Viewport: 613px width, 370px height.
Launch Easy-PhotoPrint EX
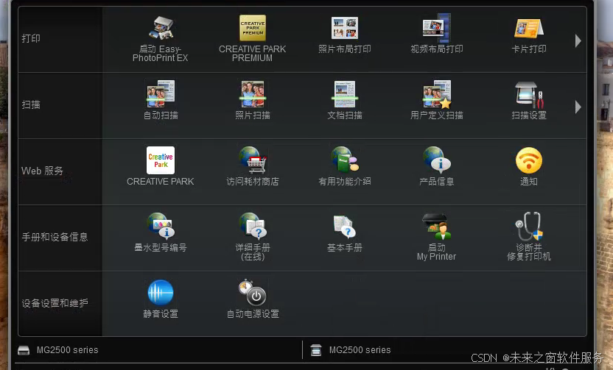coord(161,40)
